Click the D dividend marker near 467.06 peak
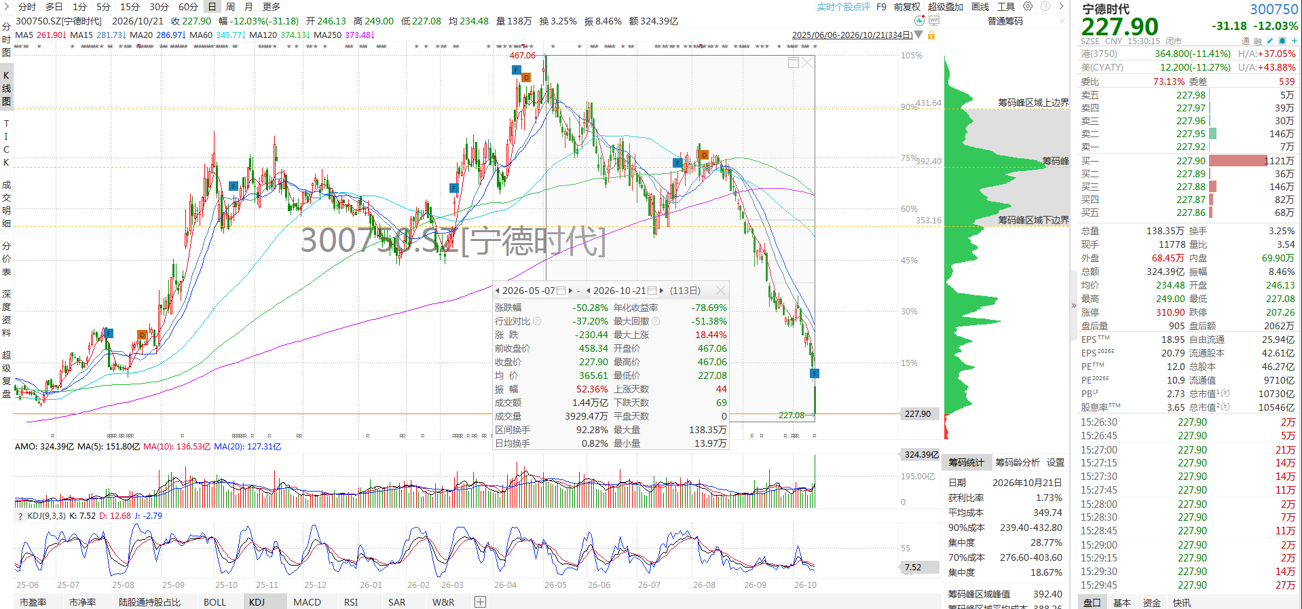 pos(526,77)
